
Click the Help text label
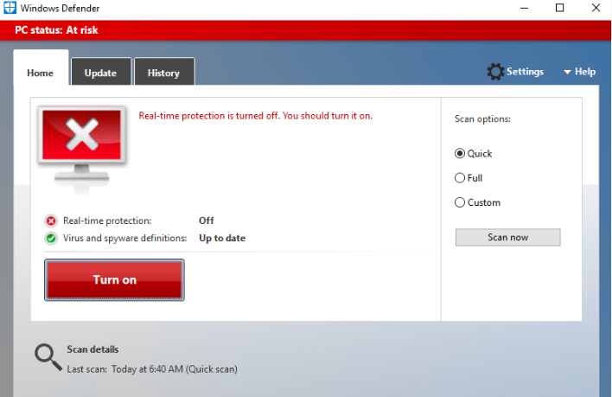click(585, 72)
